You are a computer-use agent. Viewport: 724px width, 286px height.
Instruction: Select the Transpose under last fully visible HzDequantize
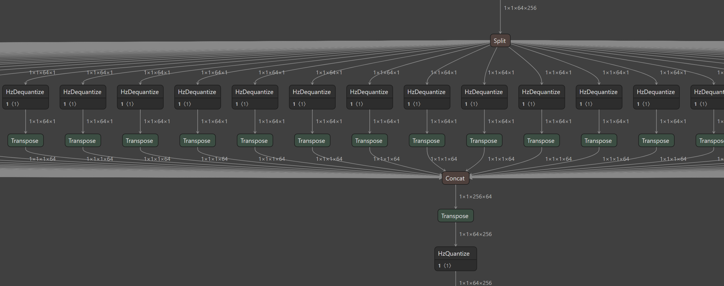[x=656, y=141]
